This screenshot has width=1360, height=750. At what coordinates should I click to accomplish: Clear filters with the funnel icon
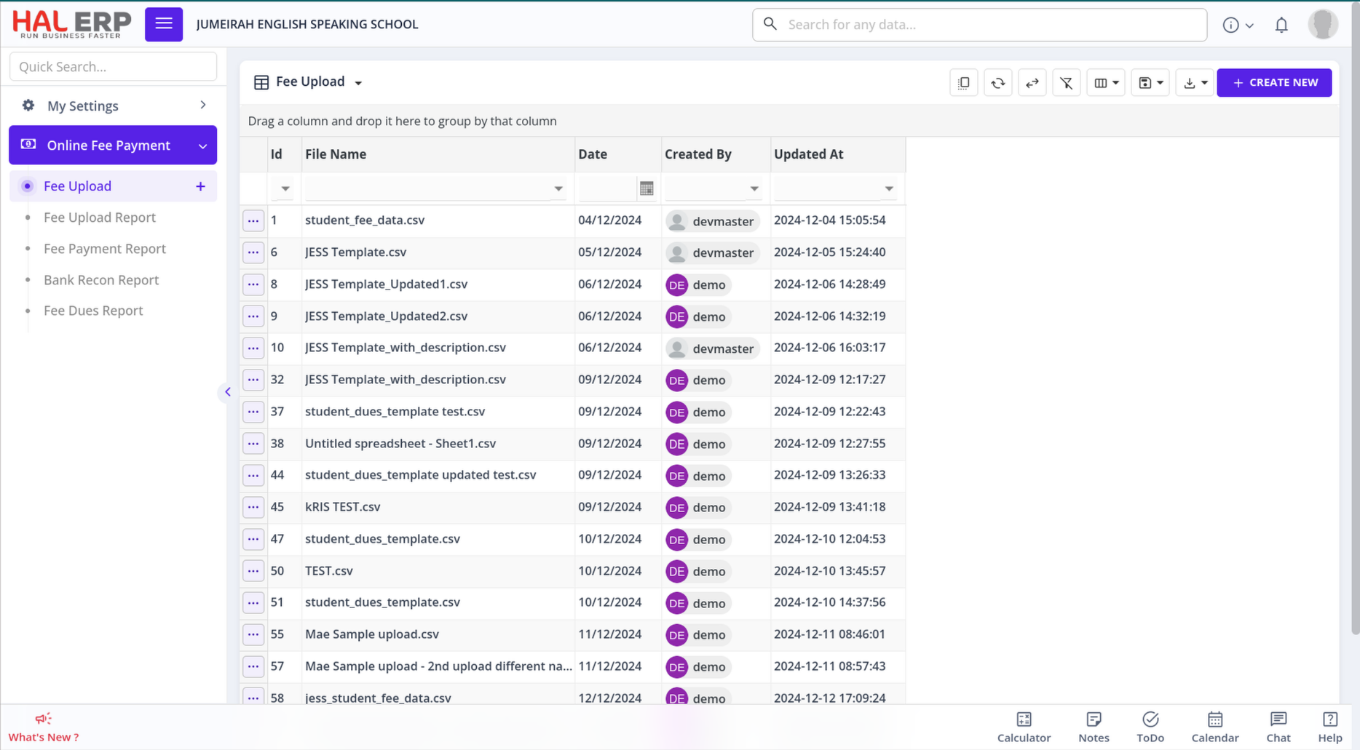[1067, 83]
